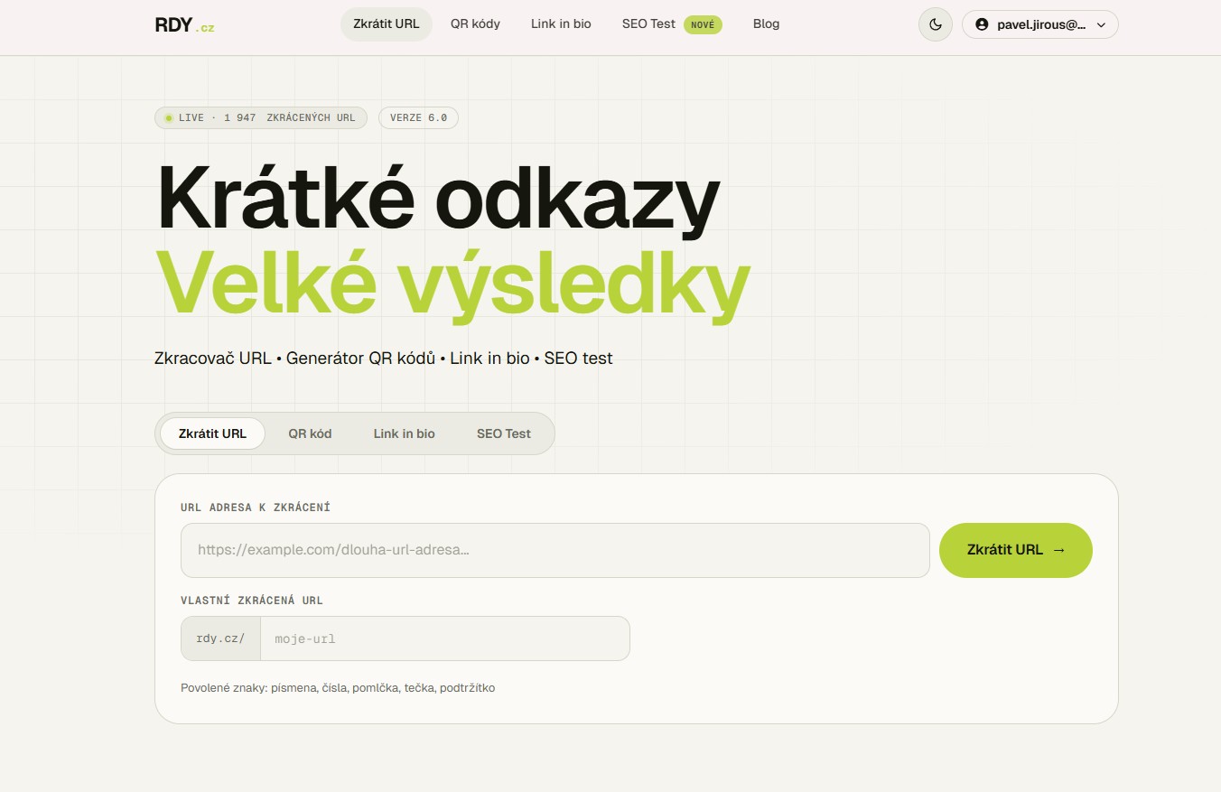
Task: Switch to the Link in bio tab
Action: point(404,433)
